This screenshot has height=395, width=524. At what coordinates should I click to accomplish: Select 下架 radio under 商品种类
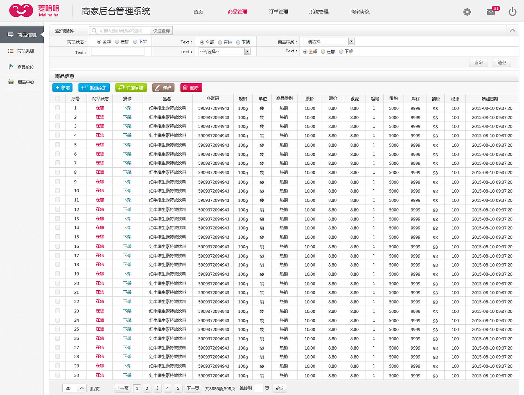tap(341, 52)
